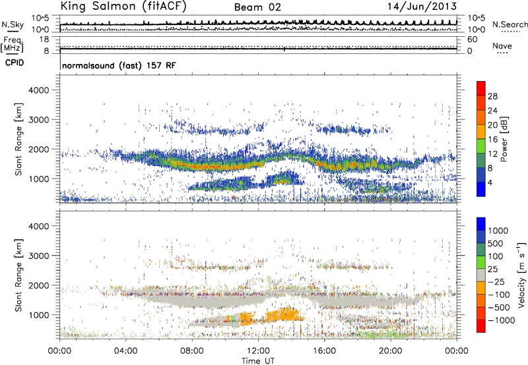Screen dimensions: 528x365
Task: Click the "18" frequency axis tick label
Action: coord(44,40)
